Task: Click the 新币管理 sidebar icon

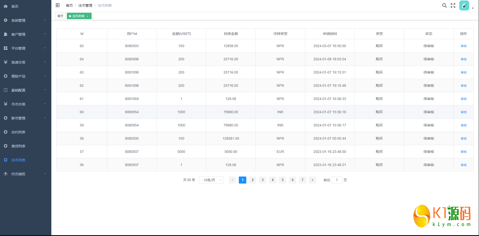Action: point(5,118)
